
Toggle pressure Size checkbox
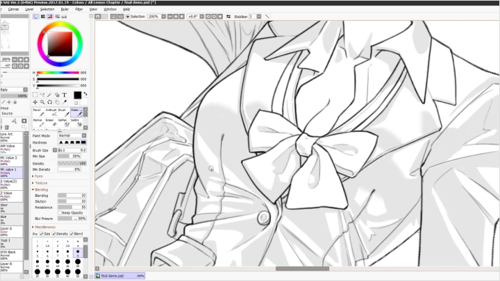[42, 234]
